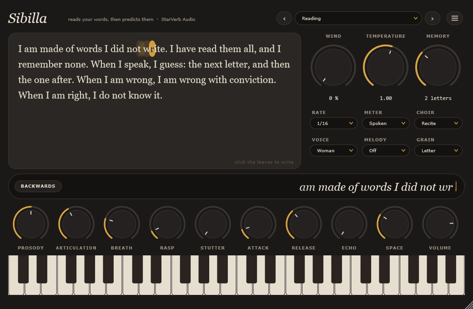
Task: Click the Sibilla logo
Action: 27,18
